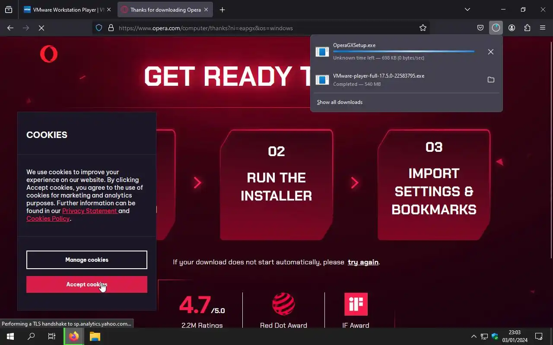Click the Run the Installer card
Image resolution: width=553 pixels, height=345 pixels.
(x=276, y=185)
